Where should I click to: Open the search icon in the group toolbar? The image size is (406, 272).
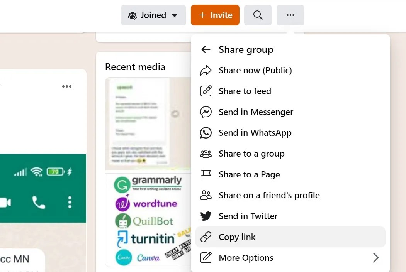coord(258,15)
